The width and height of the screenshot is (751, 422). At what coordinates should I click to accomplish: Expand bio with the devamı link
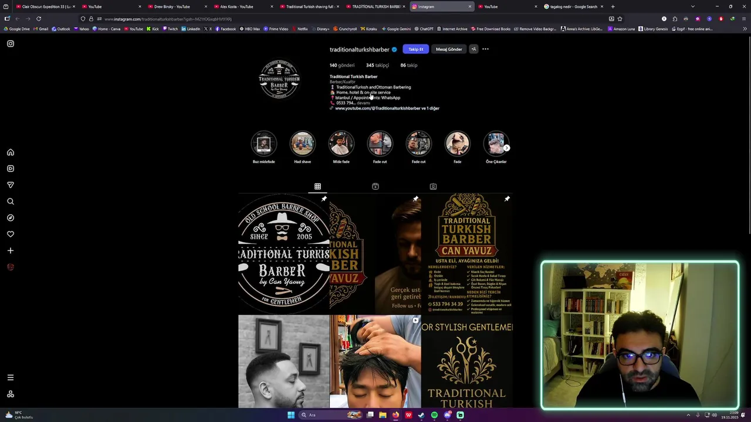[x=364, y=103]
